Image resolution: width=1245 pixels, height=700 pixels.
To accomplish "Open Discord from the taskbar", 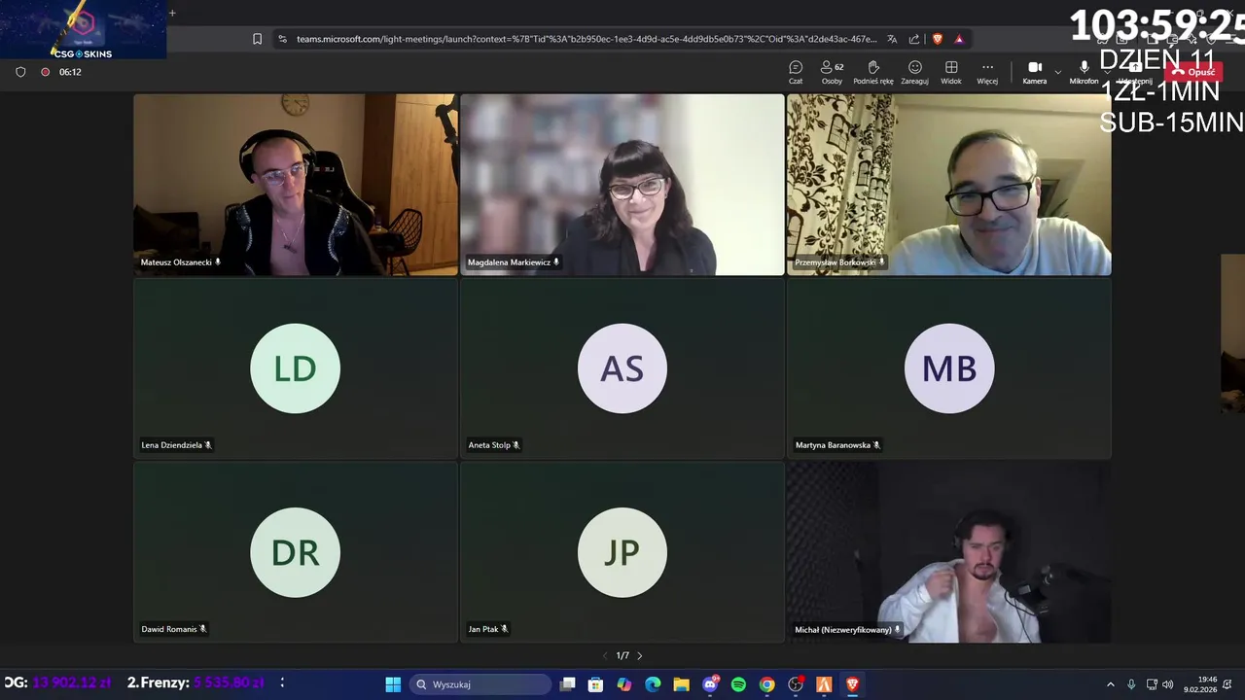I will tap(710, 684).
